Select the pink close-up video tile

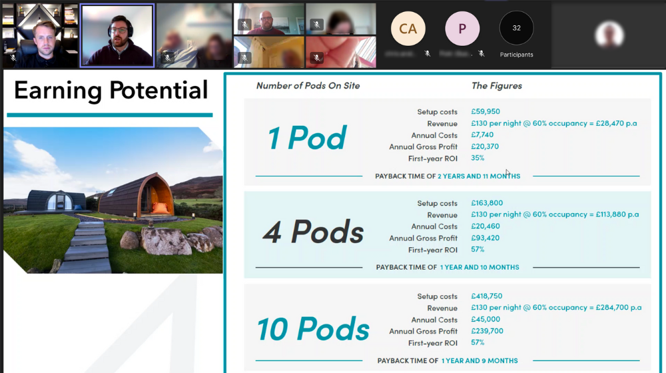point(341,52)
